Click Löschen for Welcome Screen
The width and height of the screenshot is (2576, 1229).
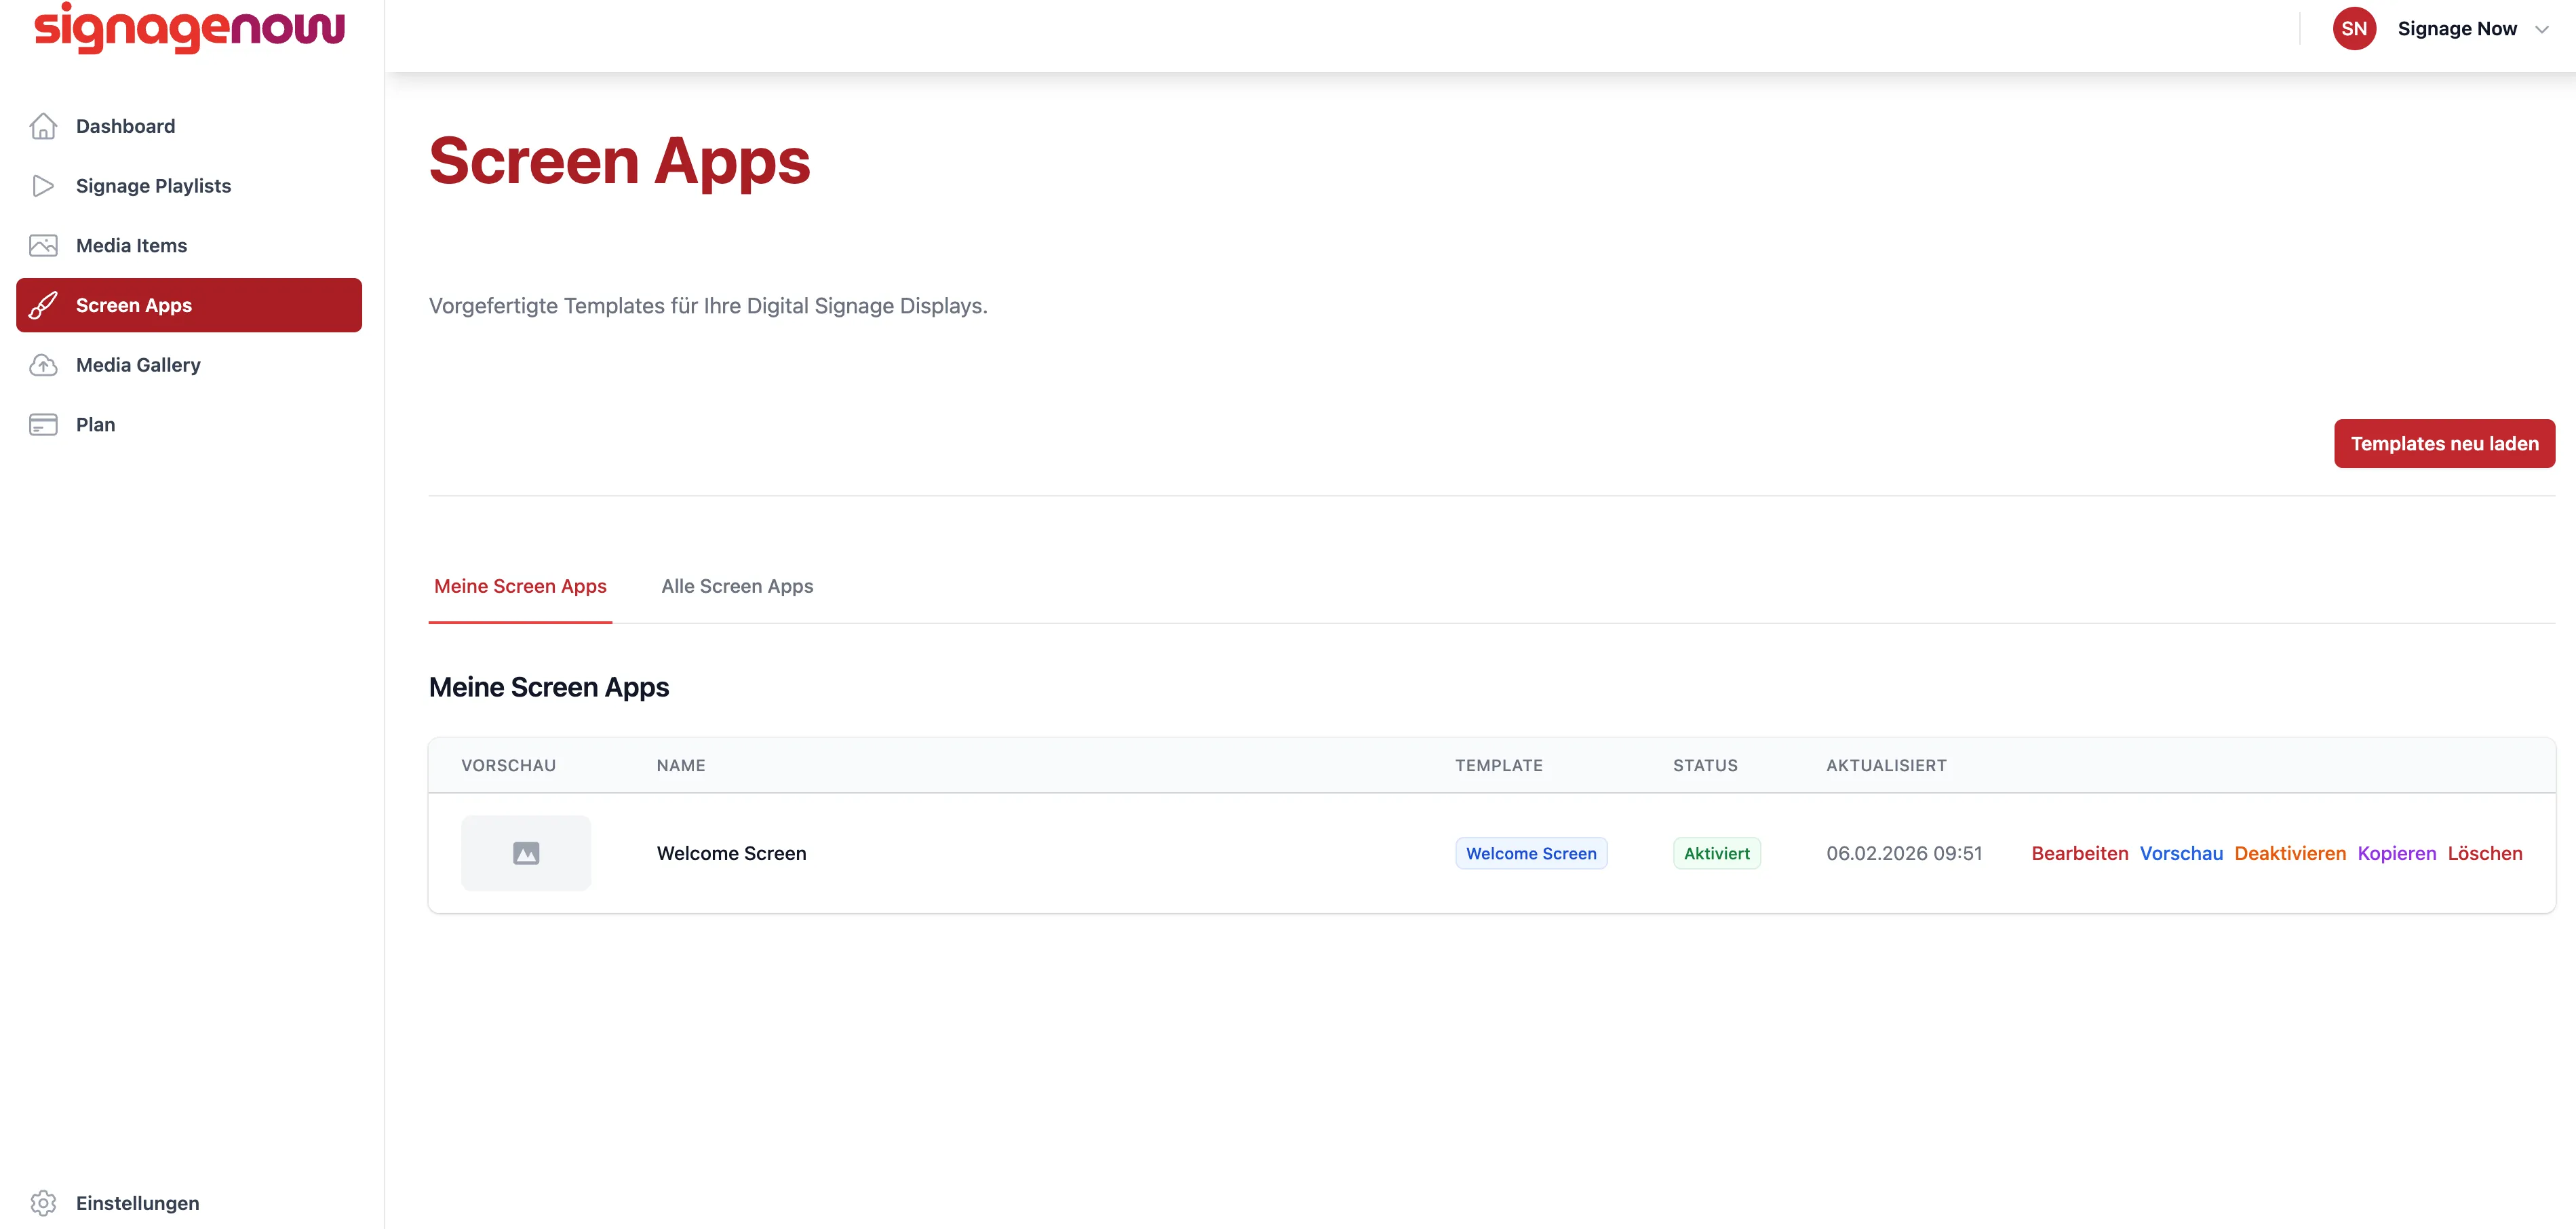[x=2485, y=854]
